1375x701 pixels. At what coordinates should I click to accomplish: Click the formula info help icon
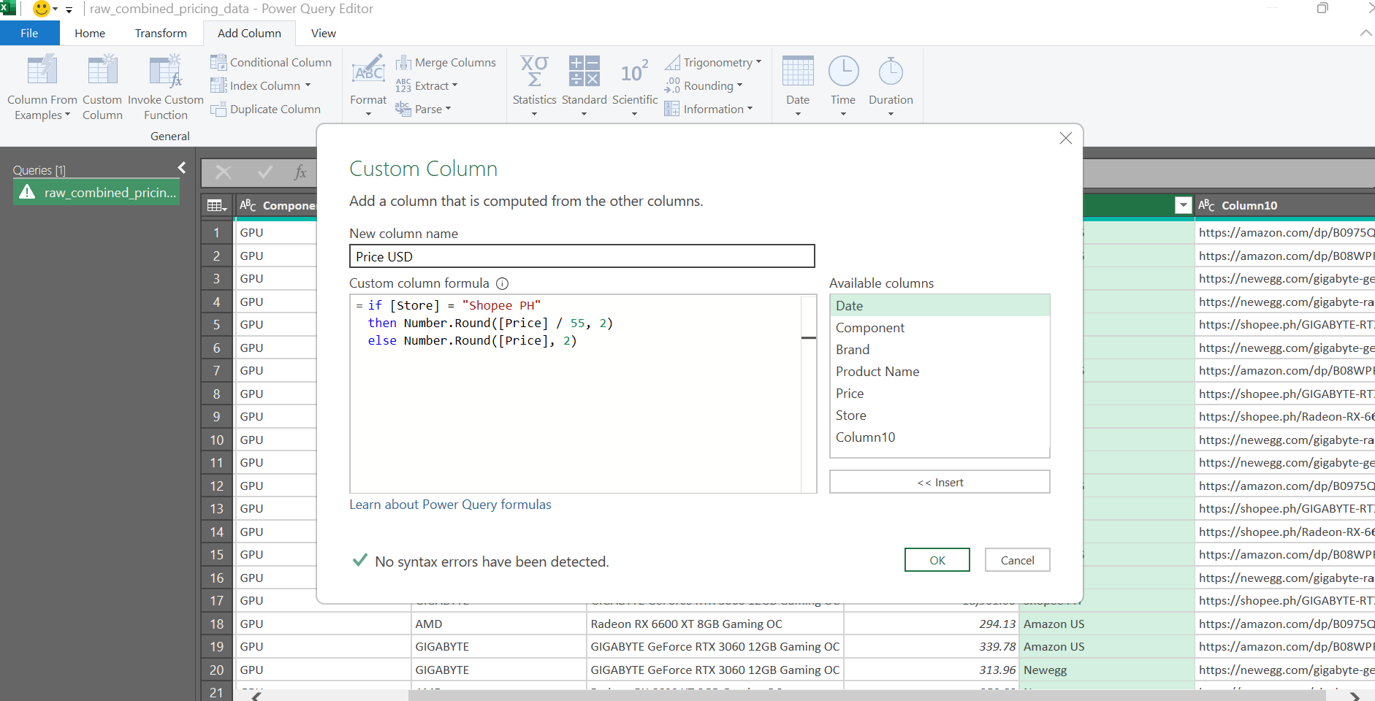pos(502,283)
